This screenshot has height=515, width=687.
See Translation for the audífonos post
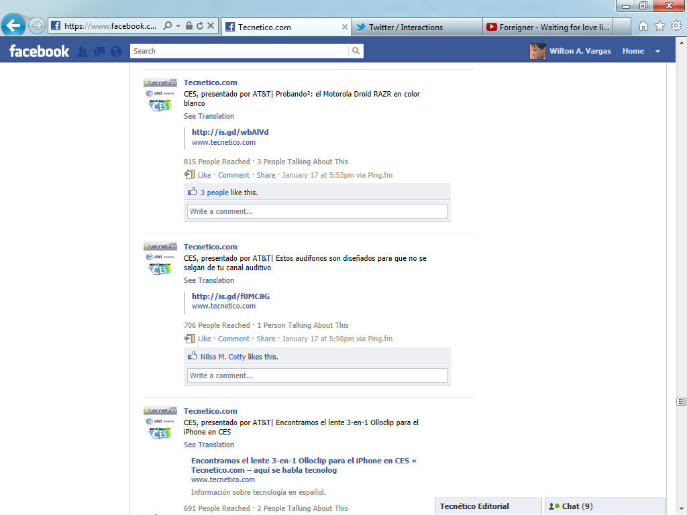tap(209, 280)
